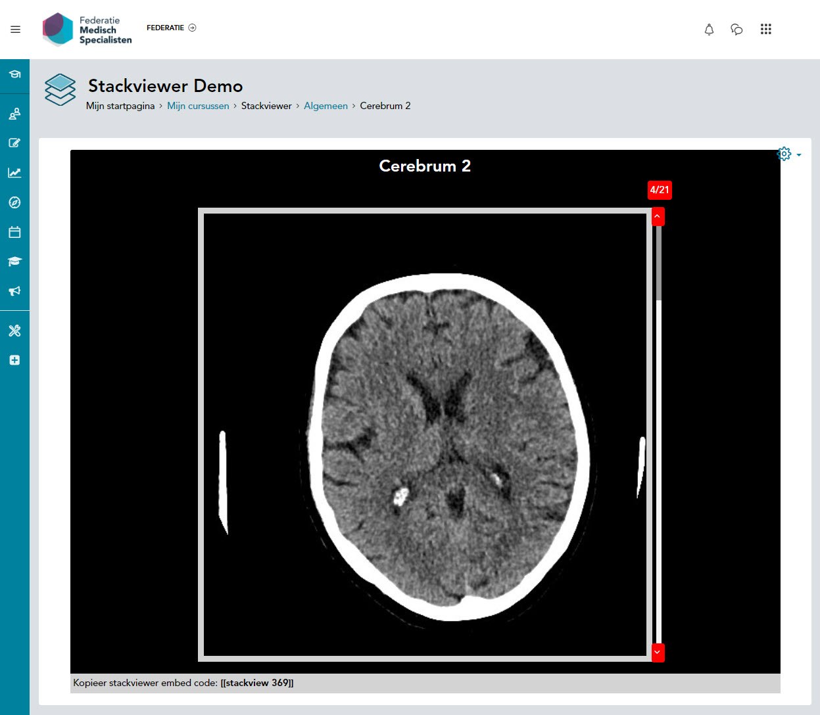The height and width of the screenshot is (715, 820).
Task: Click the grey stack scrollbar thumb
Action: (x=658, y=263)
